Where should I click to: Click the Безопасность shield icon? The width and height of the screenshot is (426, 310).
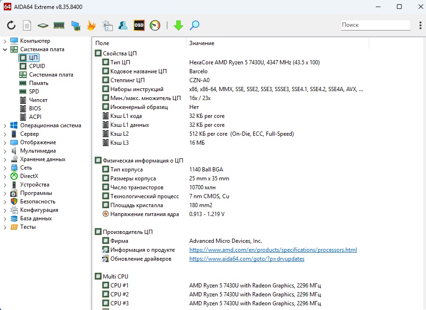(14, 201)
